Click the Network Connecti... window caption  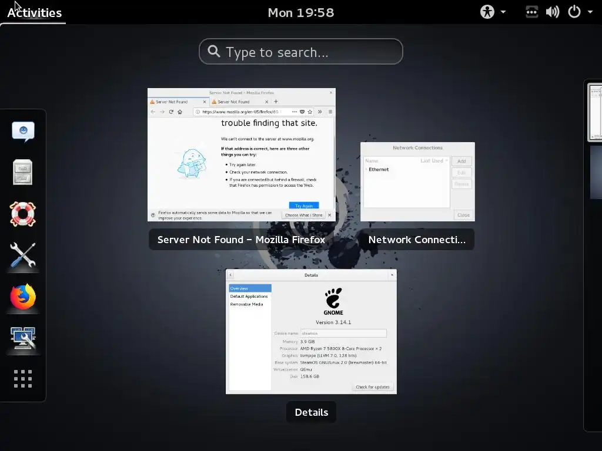coord(417,240)
